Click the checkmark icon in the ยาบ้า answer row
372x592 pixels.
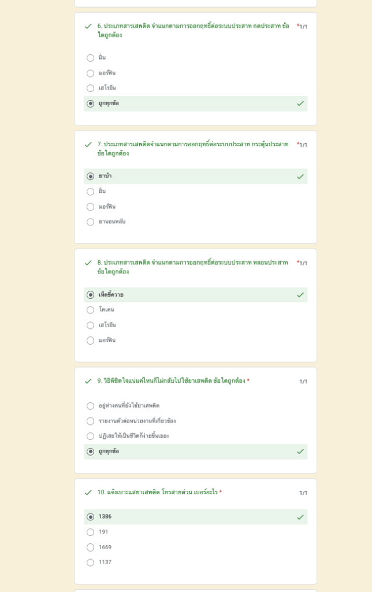300,177
